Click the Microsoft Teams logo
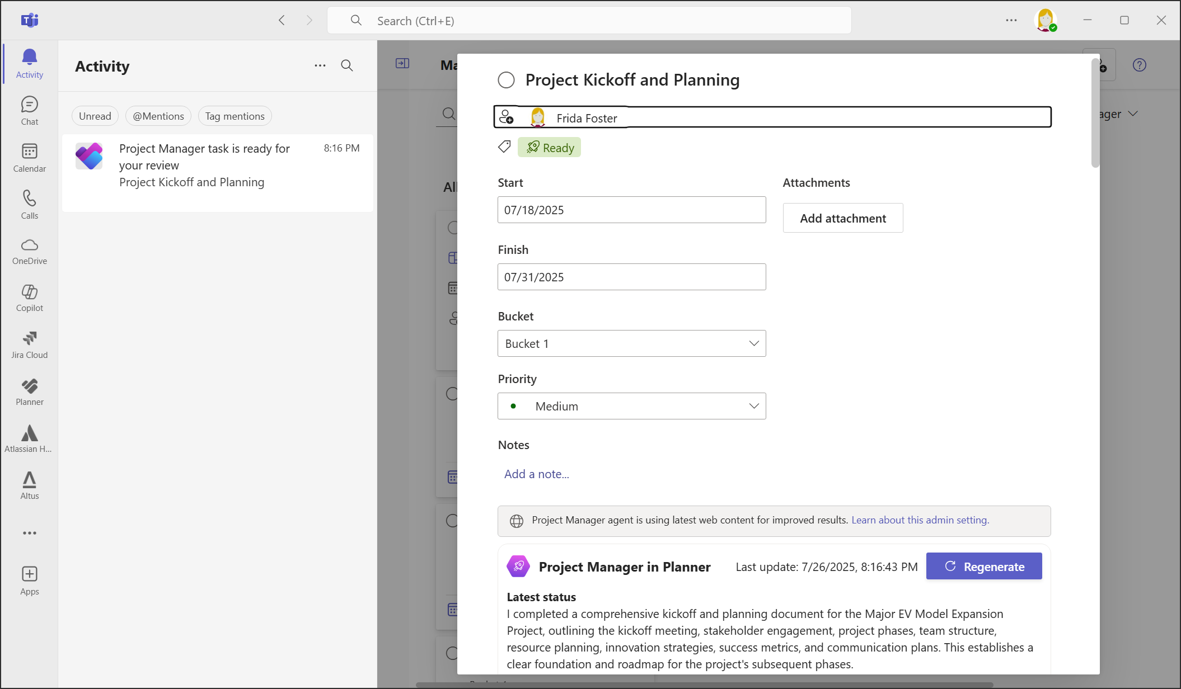This screenshot has height=689, width=1181. (x=30, y=21)
